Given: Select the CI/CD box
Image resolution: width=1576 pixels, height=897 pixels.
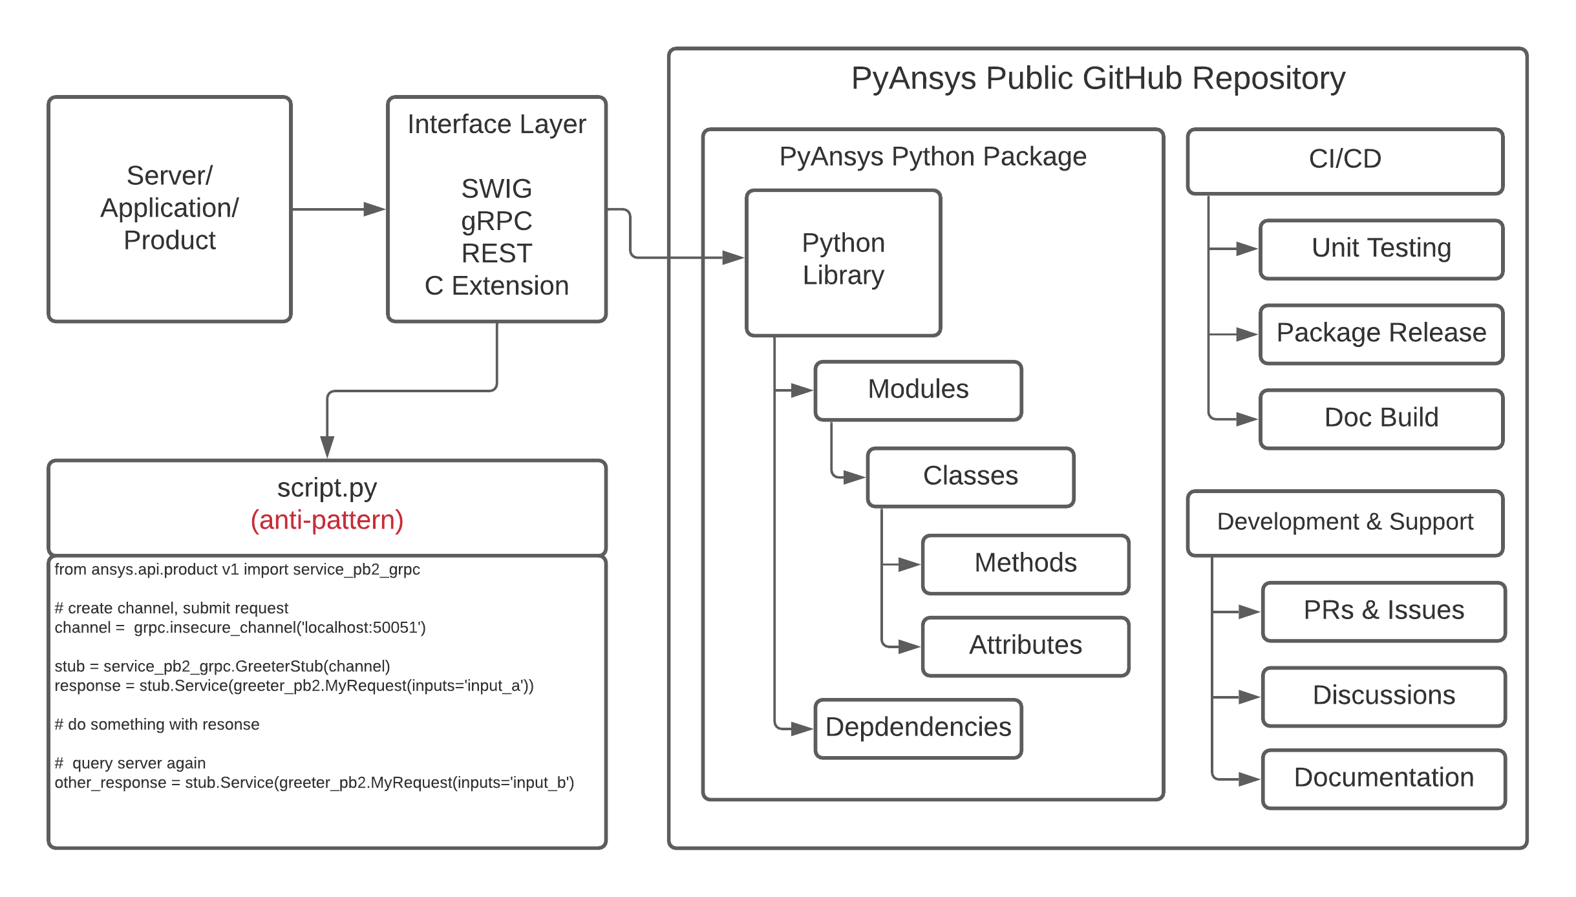Looking at the screenshot, I should coord(1345,161).
